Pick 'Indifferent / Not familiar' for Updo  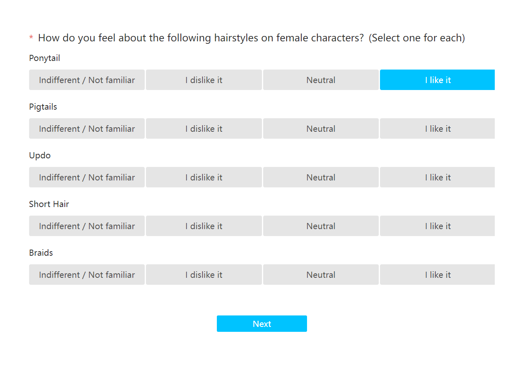pyautogui.click(x=87, y=177)
